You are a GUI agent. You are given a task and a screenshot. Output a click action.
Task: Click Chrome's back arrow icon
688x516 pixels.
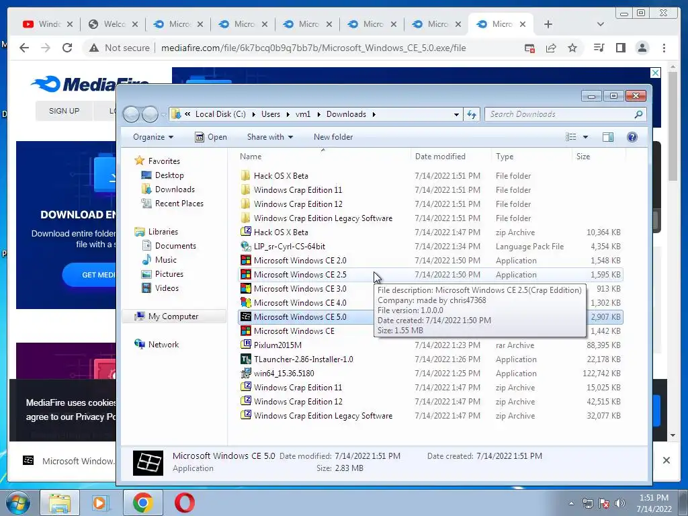coord(24,48)
